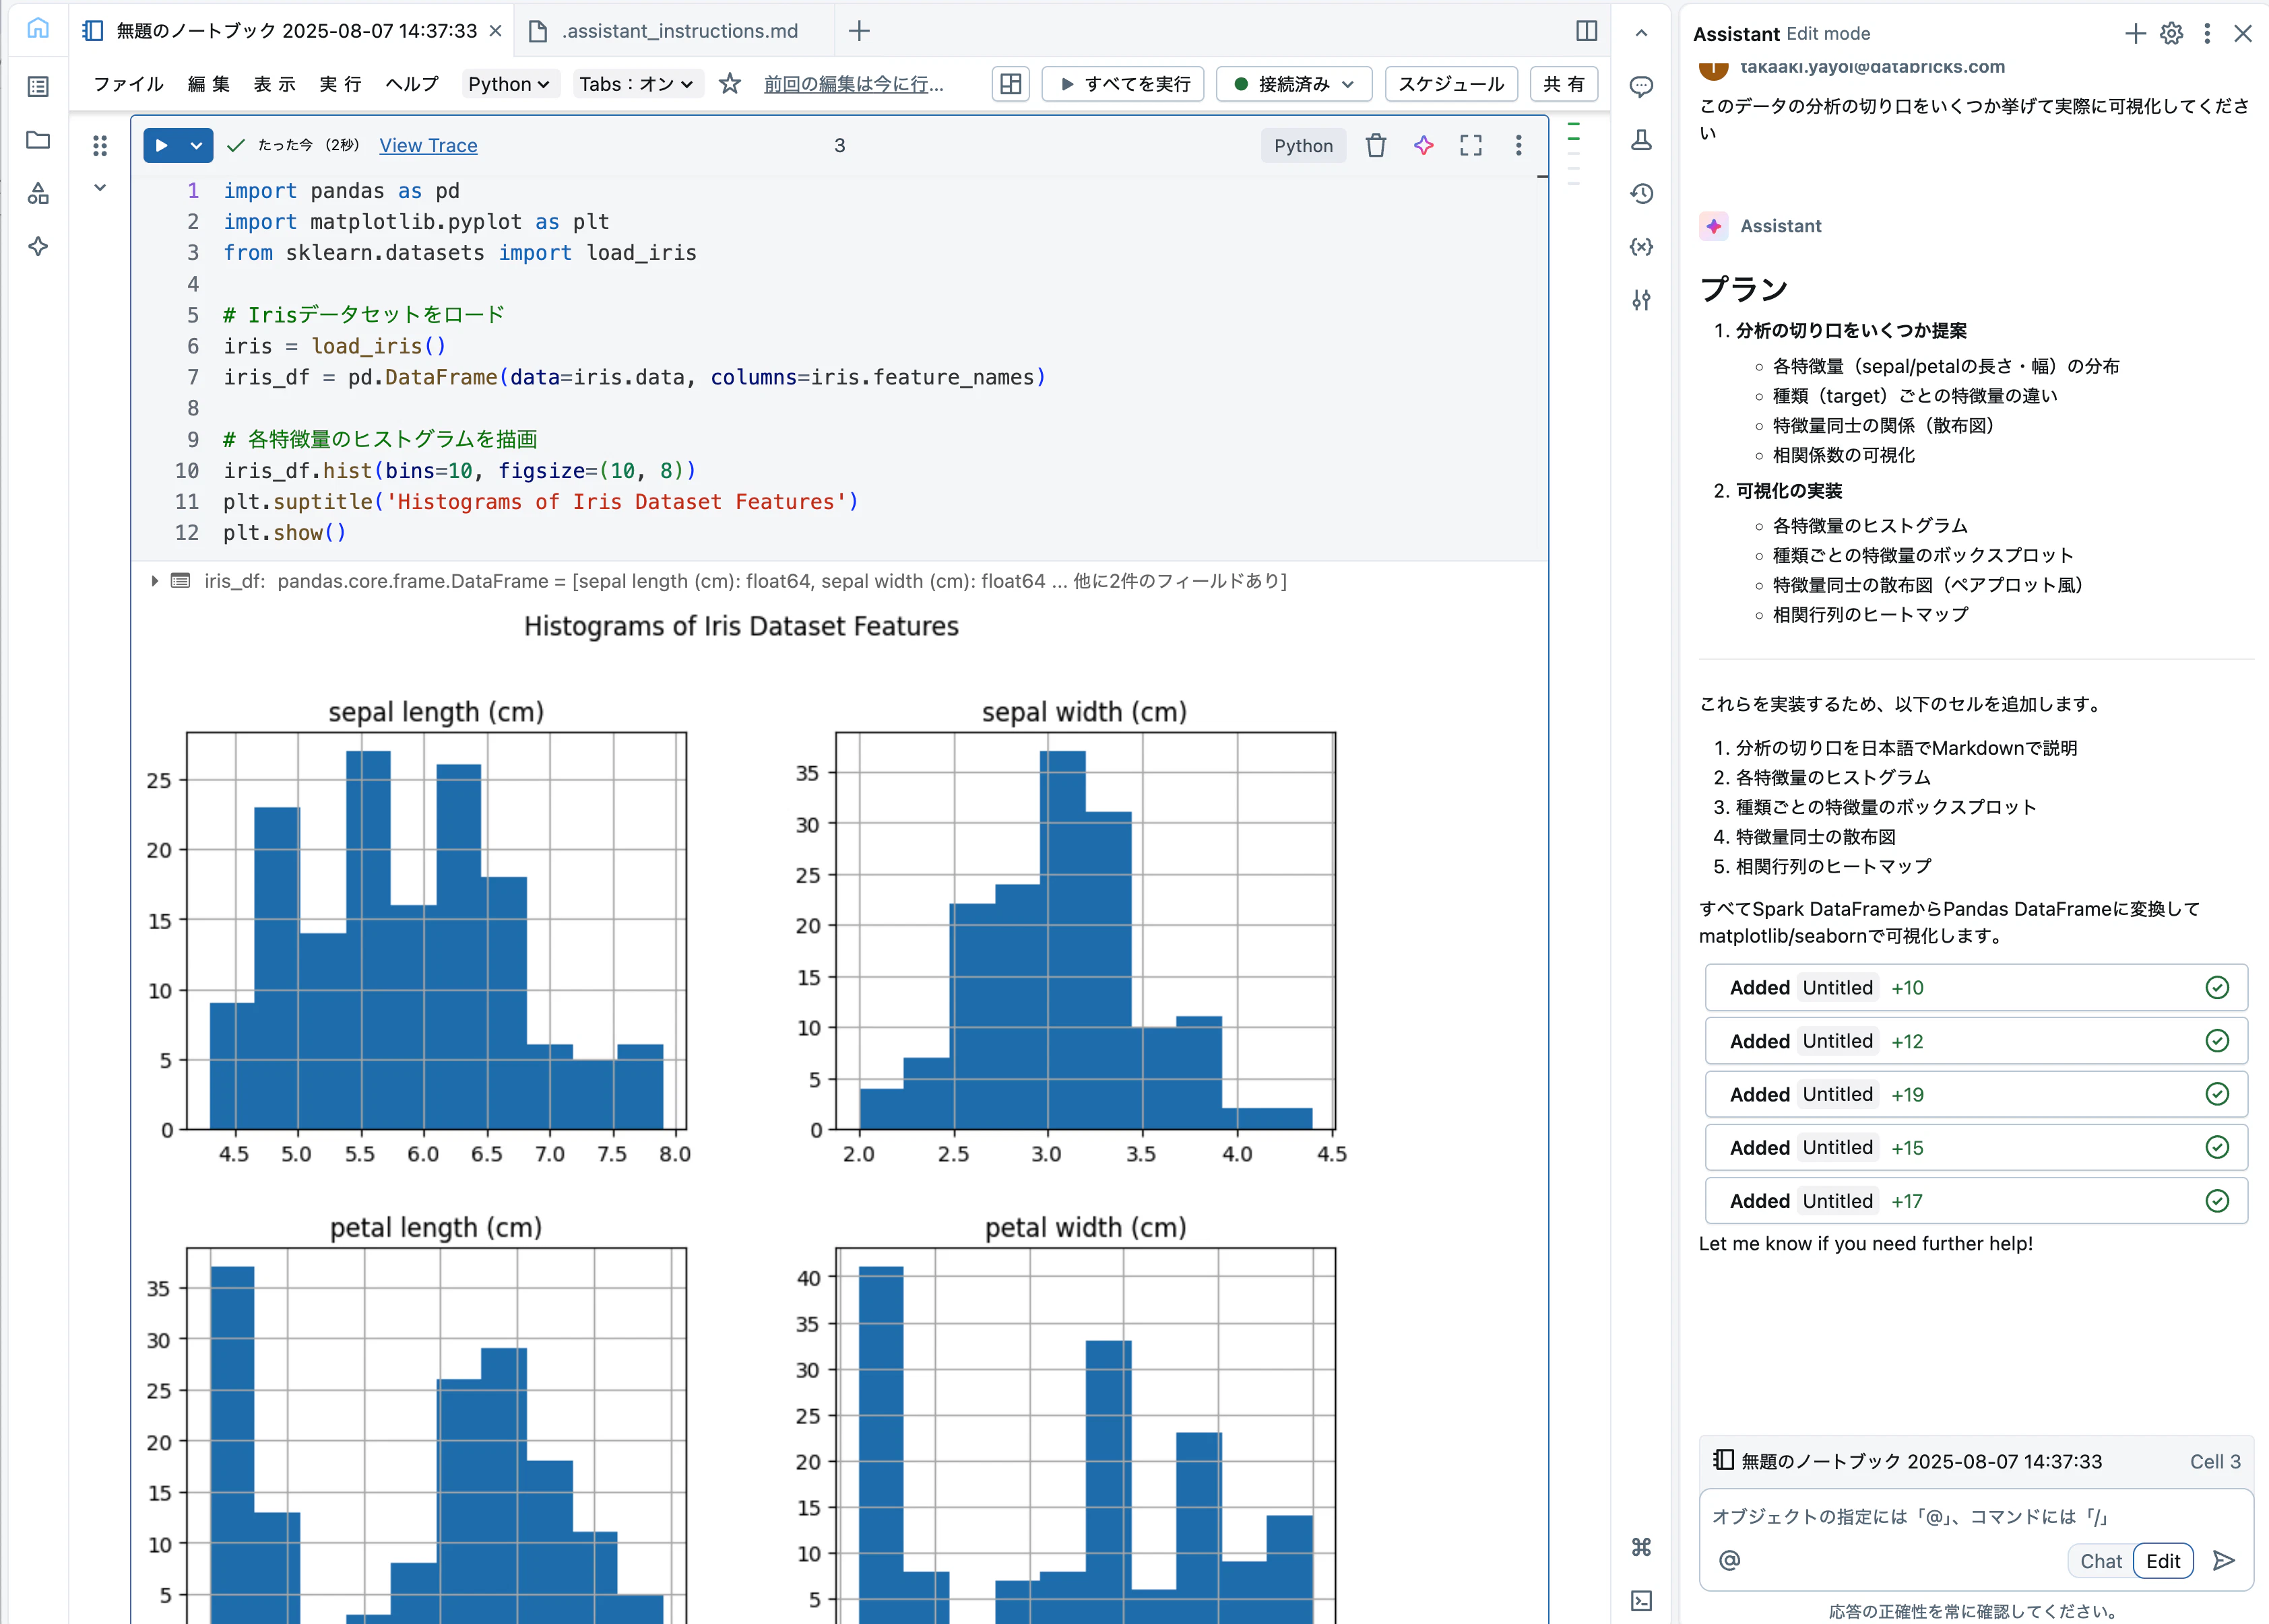Favorite notebook with the star icon
The width and height of the screenshot is (2269, 1624).
coord(730,84)
